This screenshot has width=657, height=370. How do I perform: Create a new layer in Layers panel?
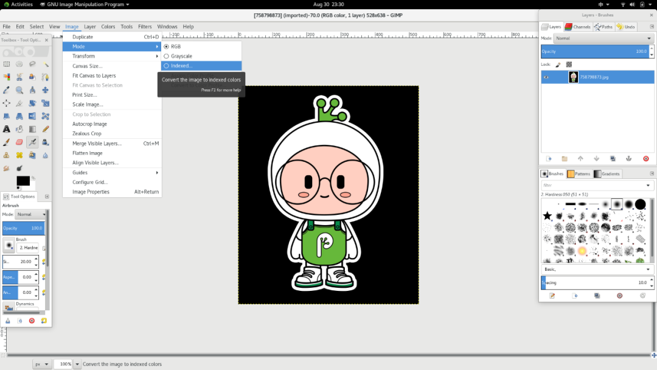pyautogui.click(x=549, y=159)
